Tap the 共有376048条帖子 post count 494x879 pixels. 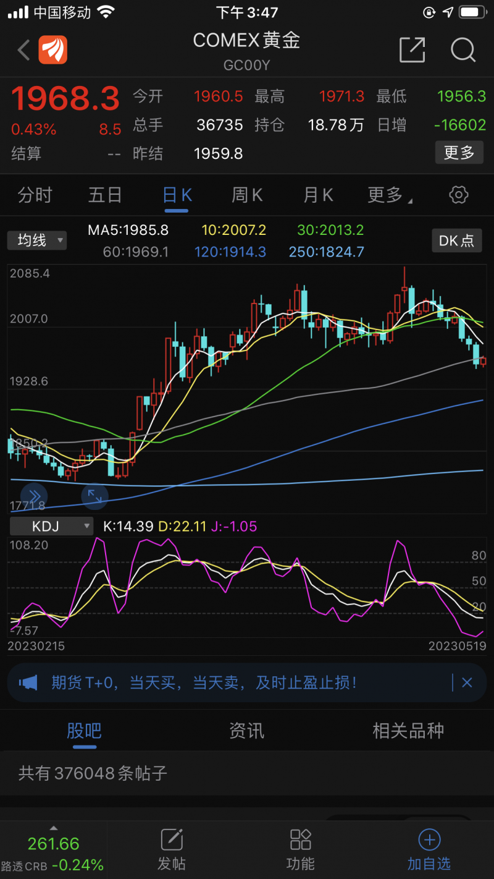93,773
